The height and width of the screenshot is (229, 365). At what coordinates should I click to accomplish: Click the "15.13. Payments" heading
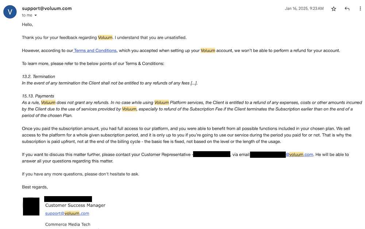(x=38, y=96)
